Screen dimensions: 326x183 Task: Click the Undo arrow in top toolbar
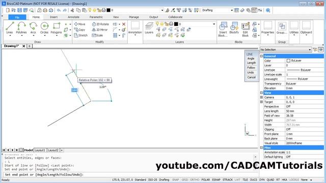point(59,10)
